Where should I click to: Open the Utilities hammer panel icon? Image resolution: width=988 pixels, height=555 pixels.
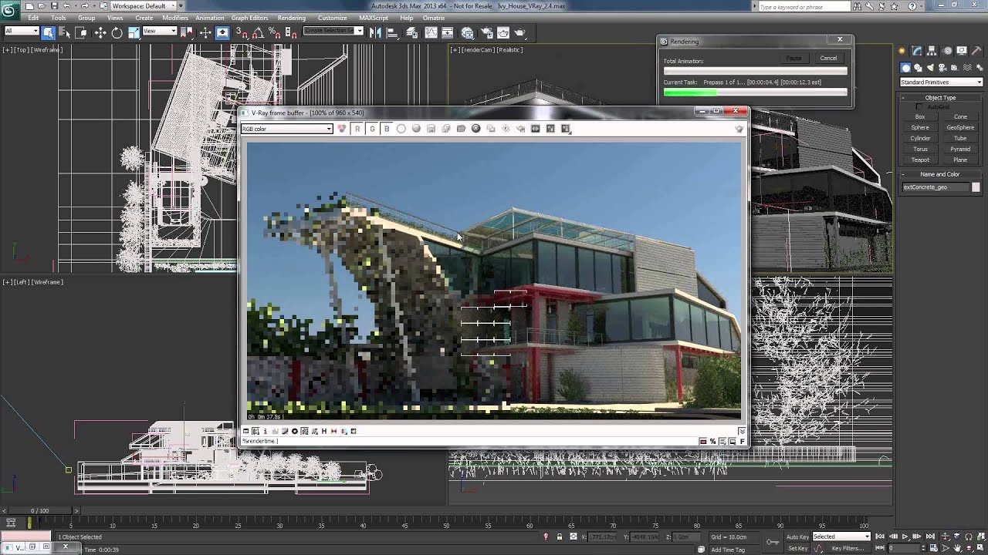pyautogui.click(x=976, y=51)
